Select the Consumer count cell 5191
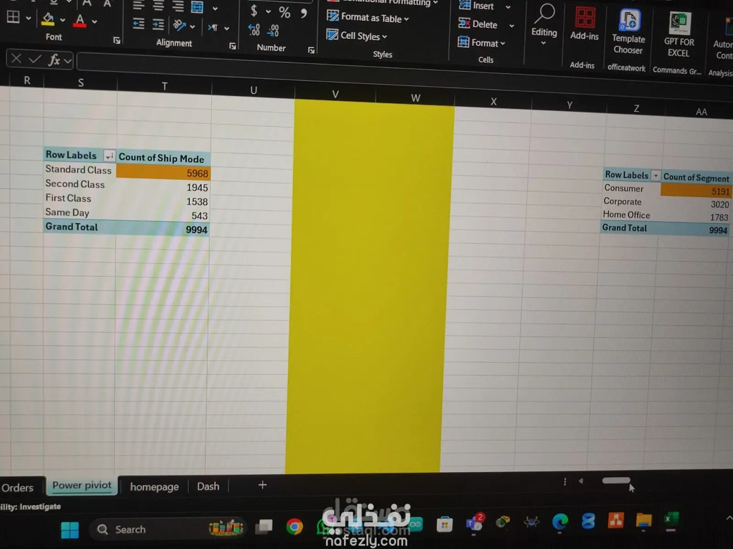This screenshot has width=733, height=549. pos(695,190)
